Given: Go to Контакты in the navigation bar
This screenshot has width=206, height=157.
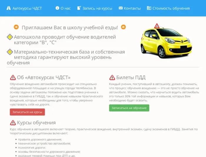Looking at the screenshot, I should (x=129, y=8).
